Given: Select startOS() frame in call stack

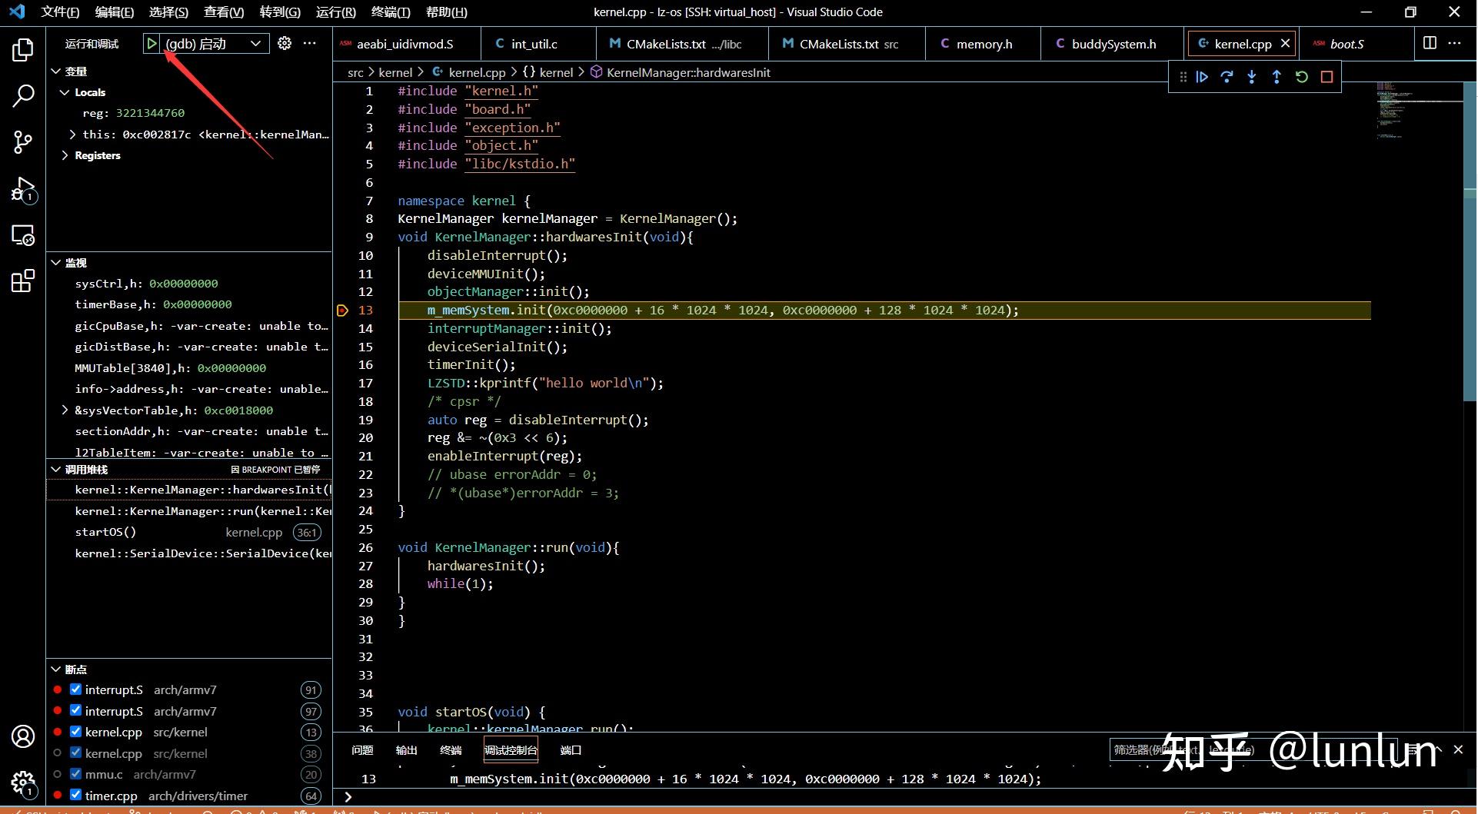Looking at the screenshot, I should (x=189, y=532).
